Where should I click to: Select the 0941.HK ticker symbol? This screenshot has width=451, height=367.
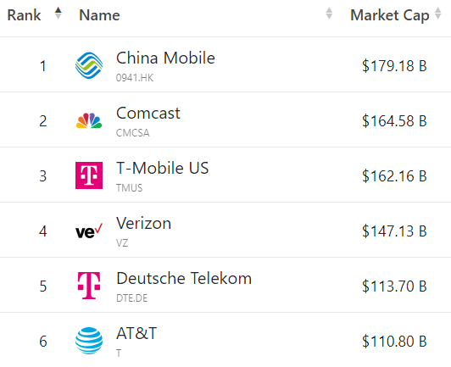(135, 78)
